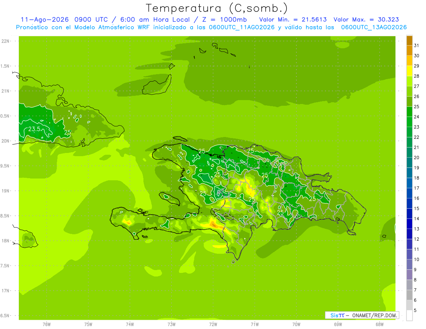Click the Valor Max. = 30.323 text
Viewport: 426px width, 329px height.
click(366, 20)
